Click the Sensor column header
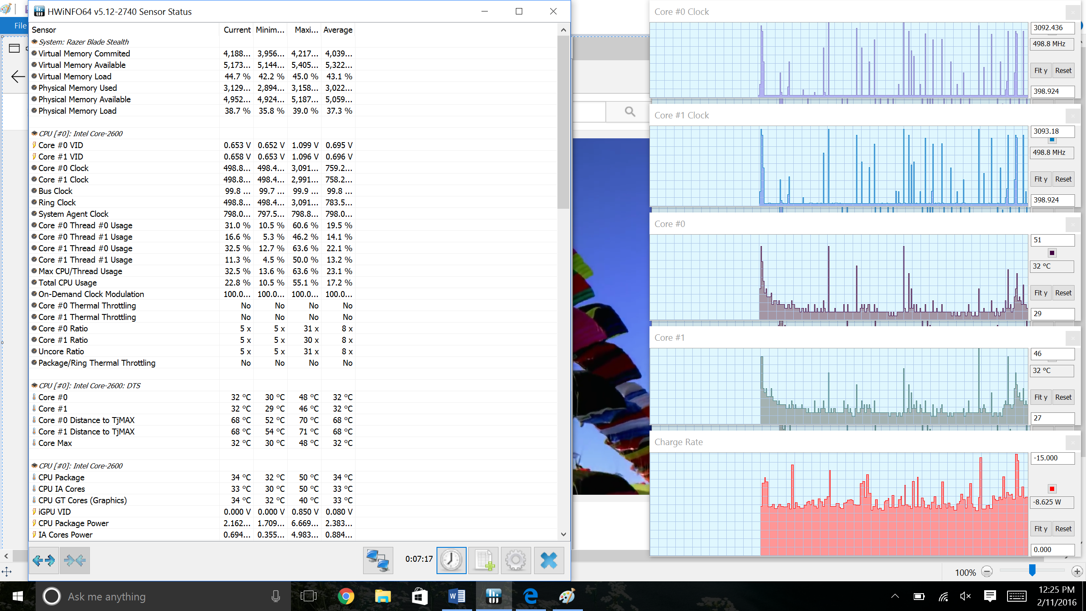The height and width of the screenshot is (611, 1086). 124,30
